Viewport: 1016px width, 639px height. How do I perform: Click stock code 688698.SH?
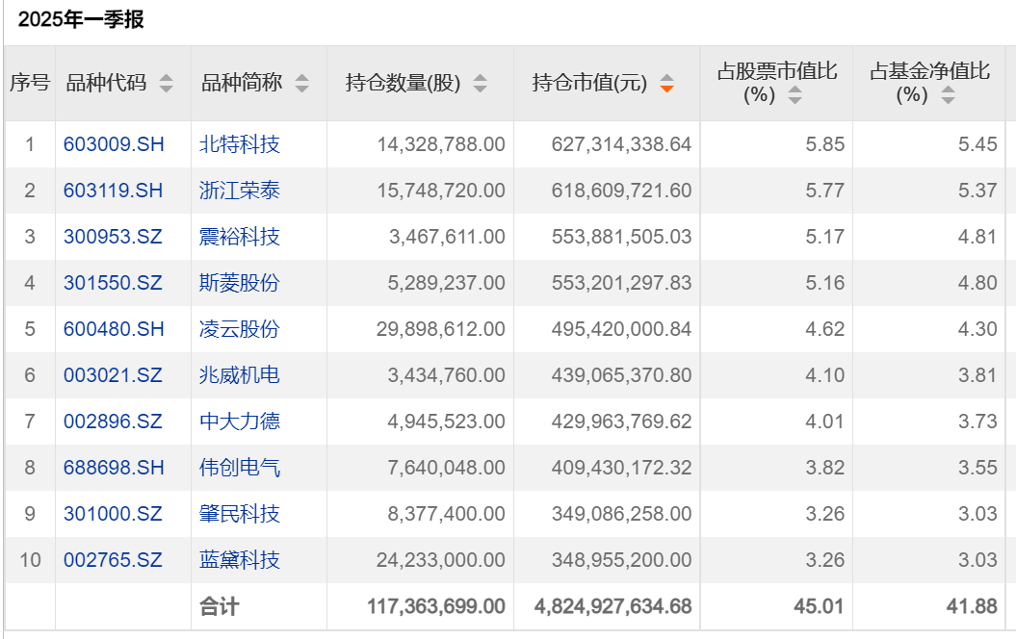pyautogui.click(x=114, y=468)
